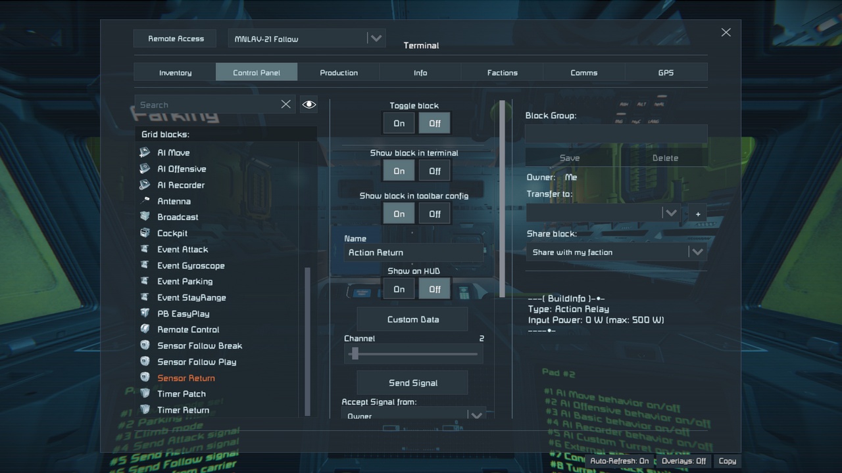Switch to the Production tab
Image resolution: width=842 pixels, height=473 pixels.
339,72
